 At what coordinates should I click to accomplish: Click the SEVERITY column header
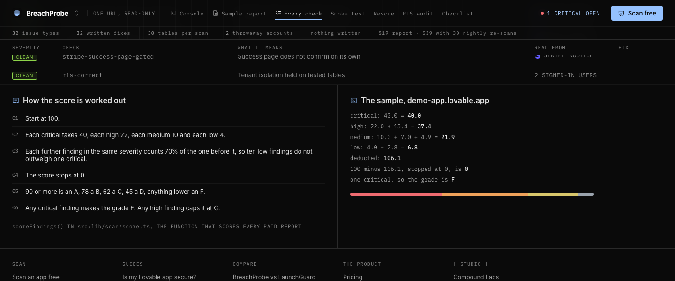(x=26, y=48)
